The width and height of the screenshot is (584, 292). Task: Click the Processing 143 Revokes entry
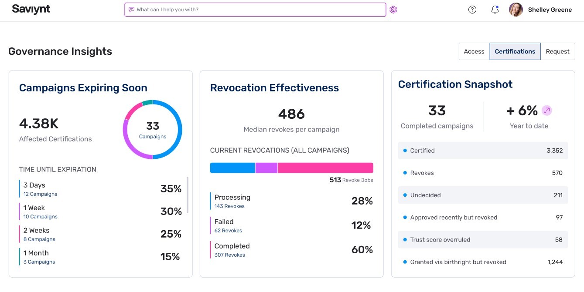click(x=232, y=201)
